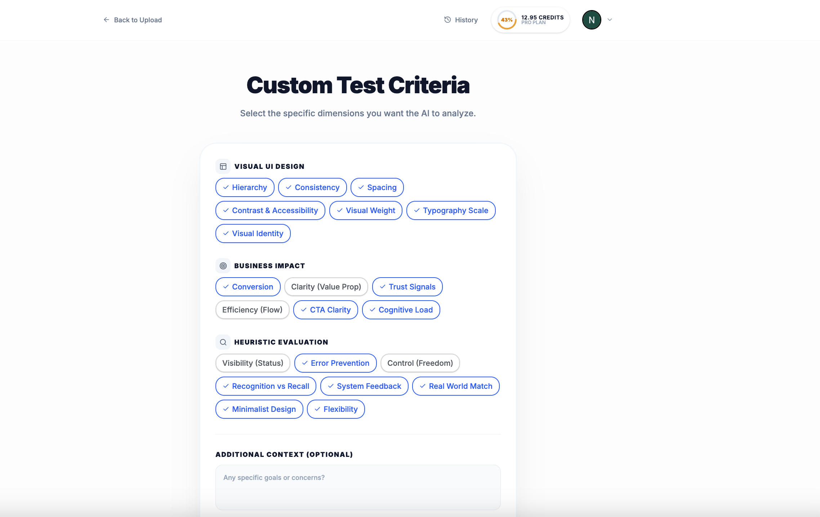Screen dimensions: 820x517
Task: Enable the Clarity (Value Prop) criterion
Action: pos(326,287)
